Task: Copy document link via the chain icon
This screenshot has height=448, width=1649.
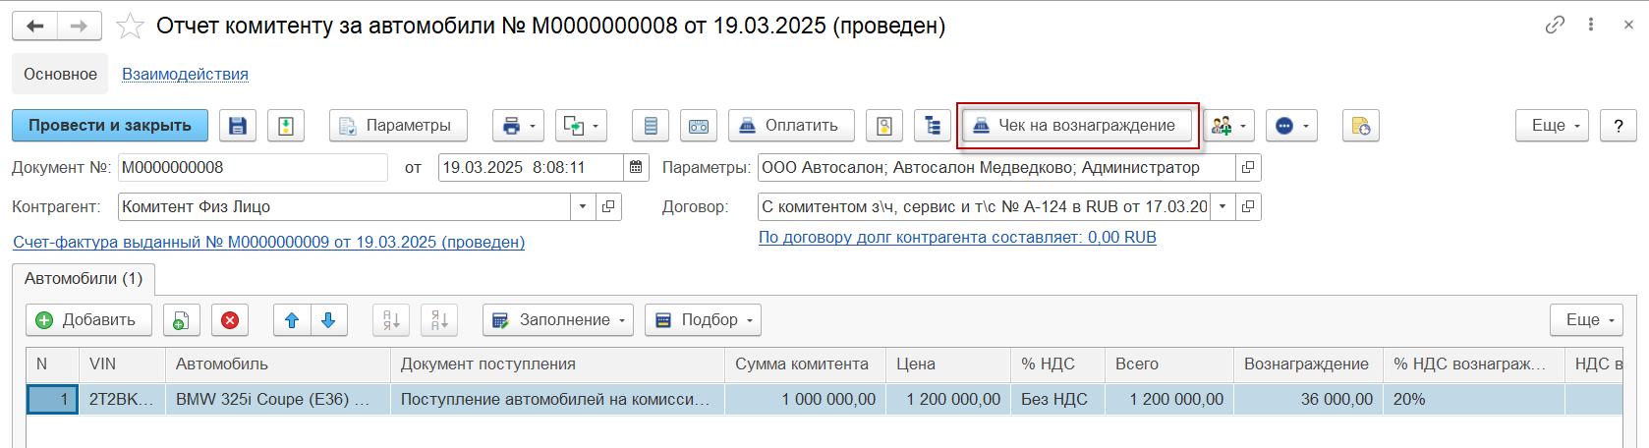Action: click(1555, 25)
